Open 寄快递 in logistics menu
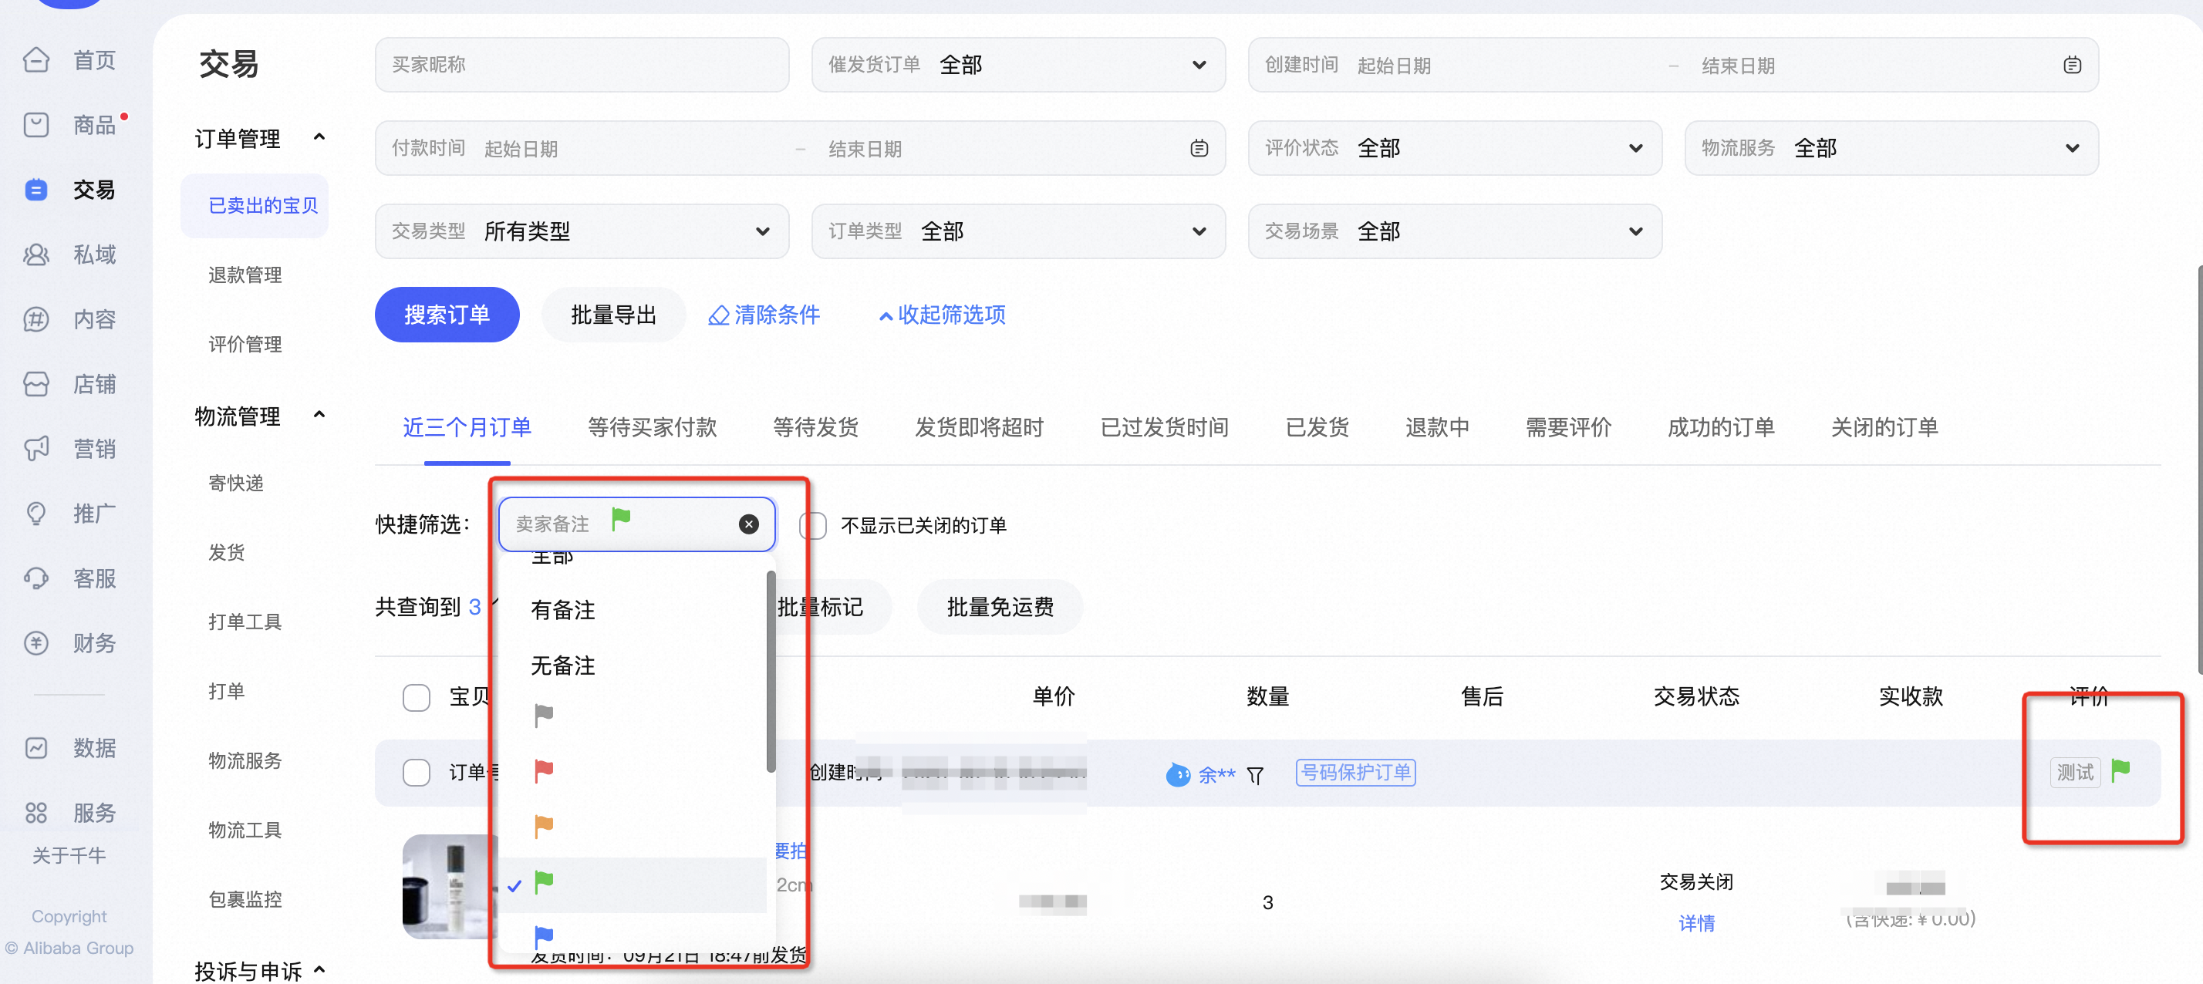2203x984 pixels. [x=236, y=484]
